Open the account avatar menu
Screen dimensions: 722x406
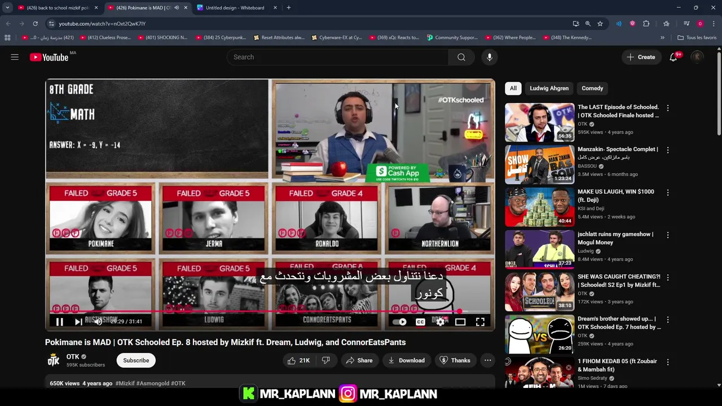click(697, 57)
